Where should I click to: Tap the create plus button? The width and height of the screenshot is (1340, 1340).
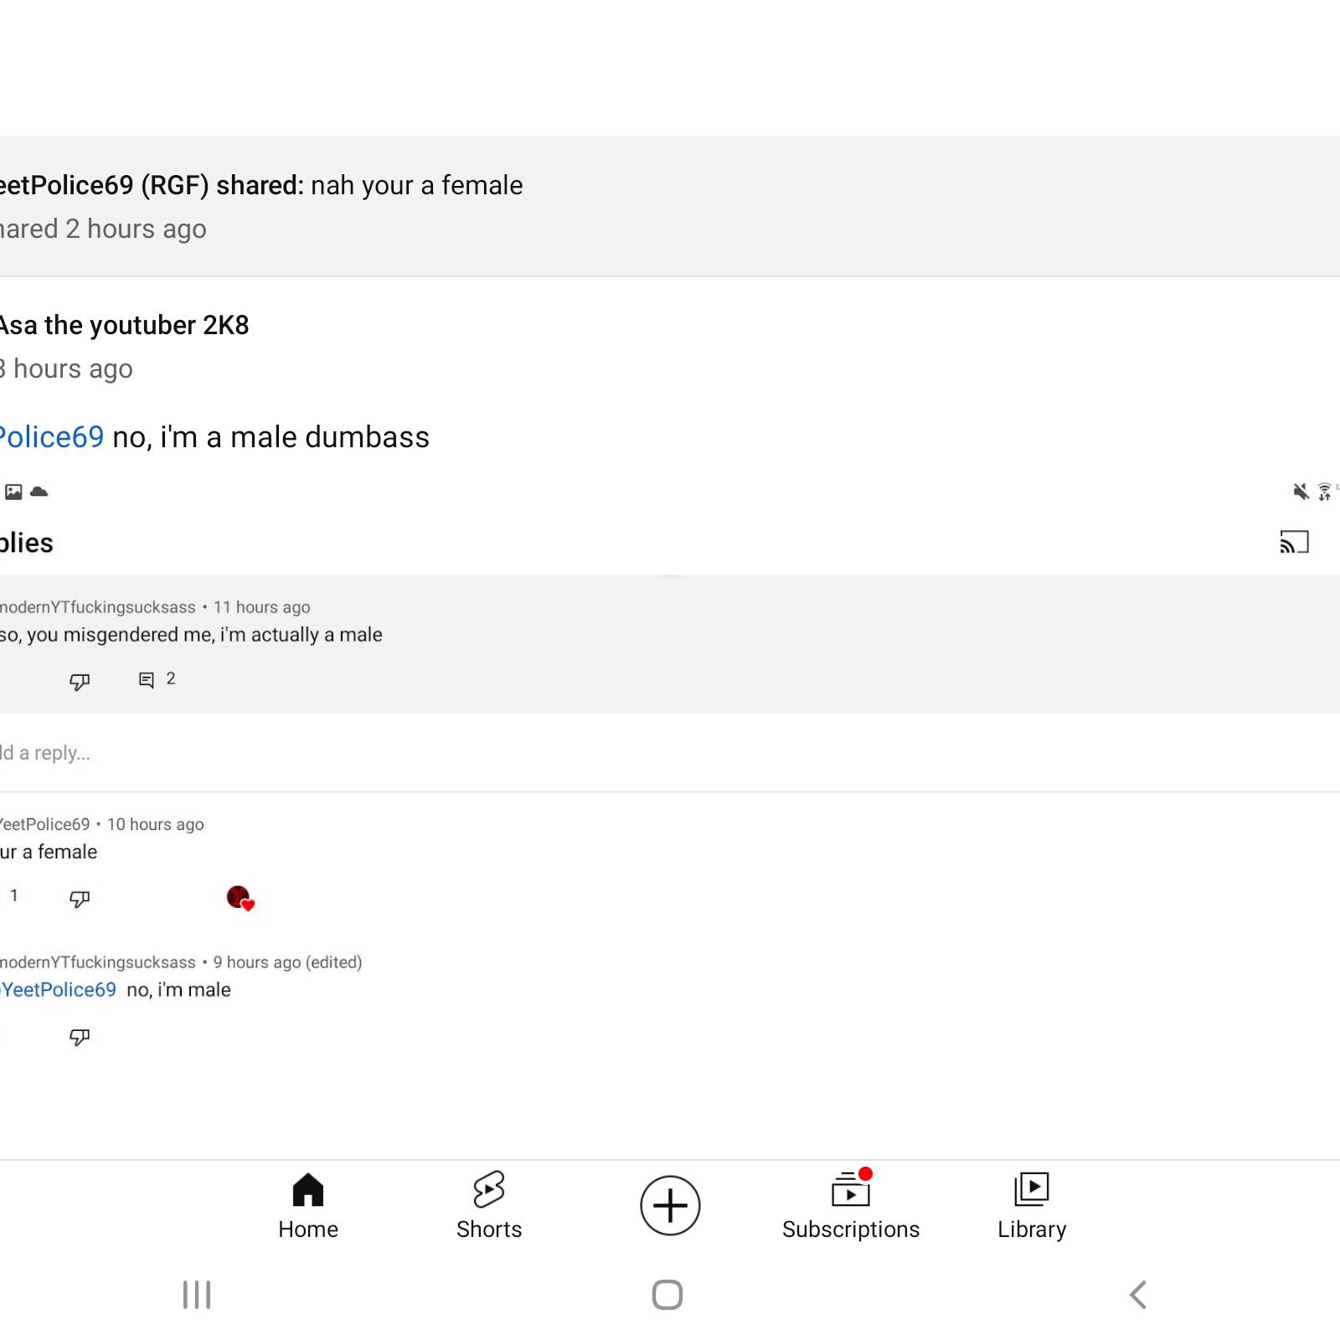click(x=670, y=1205)
